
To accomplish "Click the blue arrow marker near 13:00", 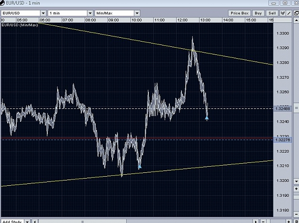I will (x=207, y=118).
